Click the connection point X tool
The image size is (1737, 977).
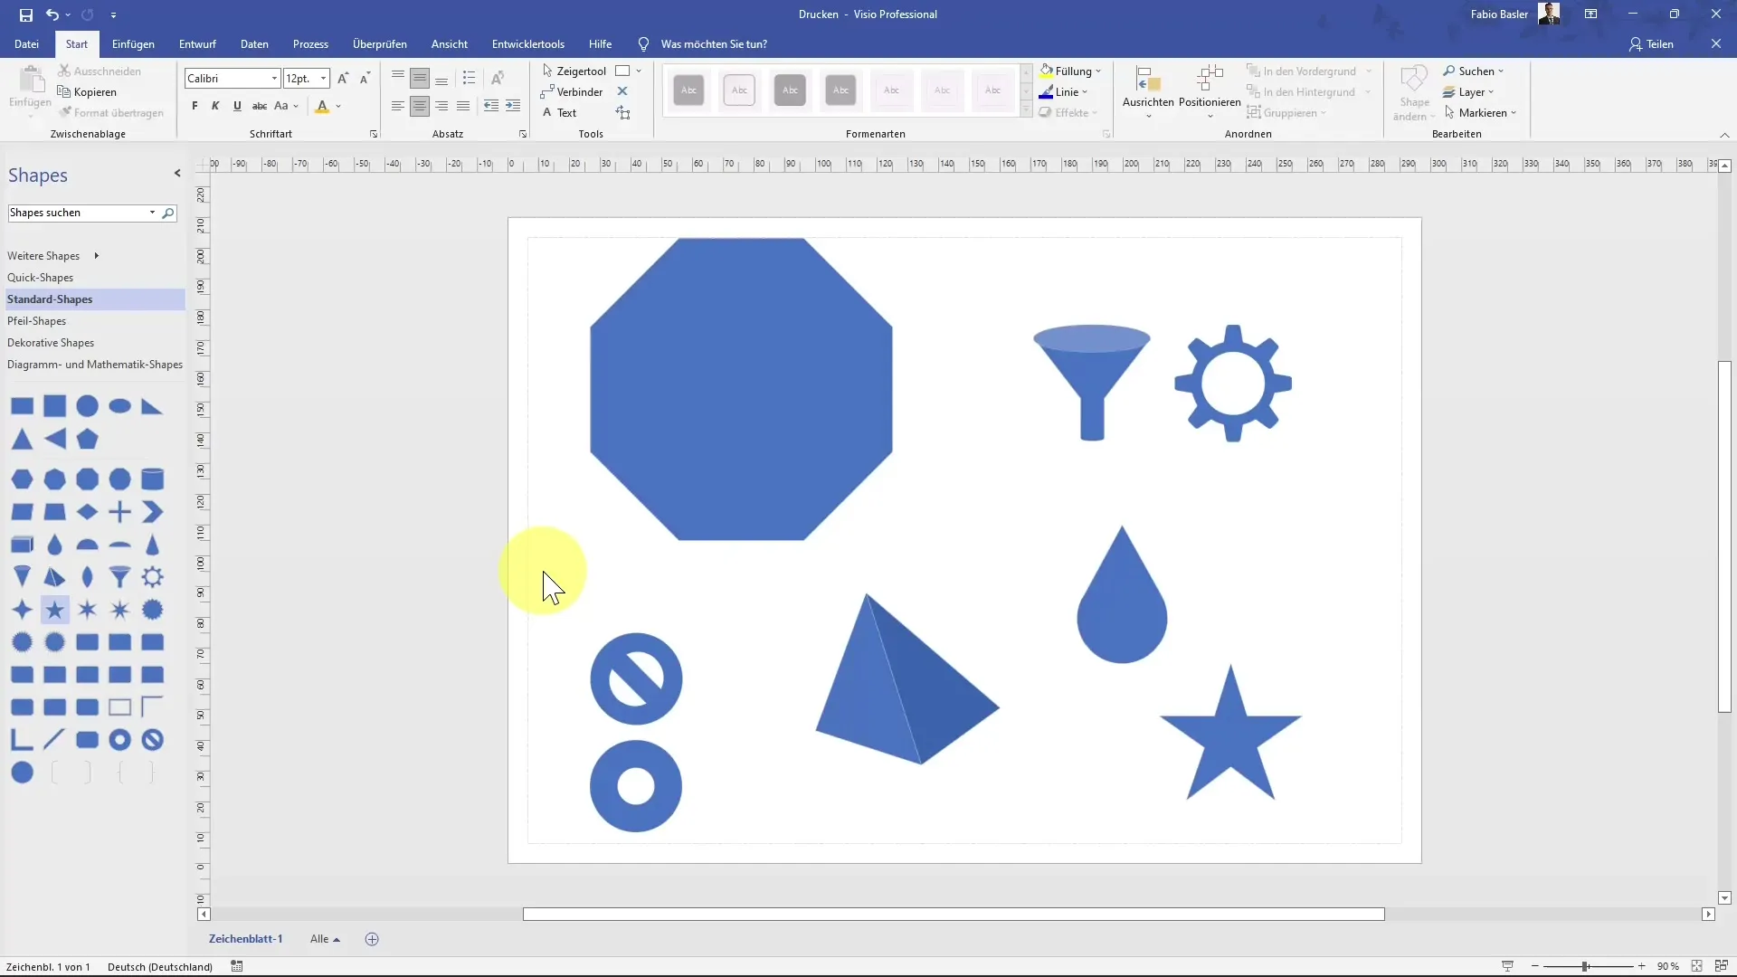point(622,91)
